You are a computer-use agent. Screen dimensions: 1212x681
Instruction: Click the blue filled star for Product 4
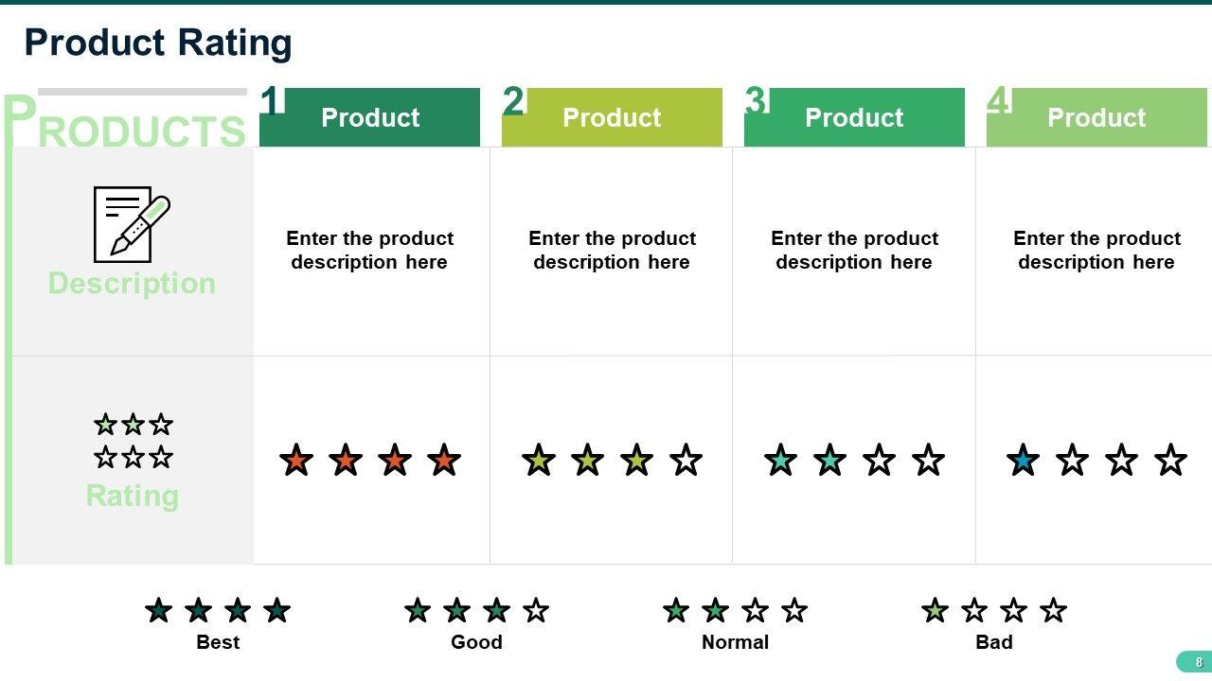[1023, 461]
